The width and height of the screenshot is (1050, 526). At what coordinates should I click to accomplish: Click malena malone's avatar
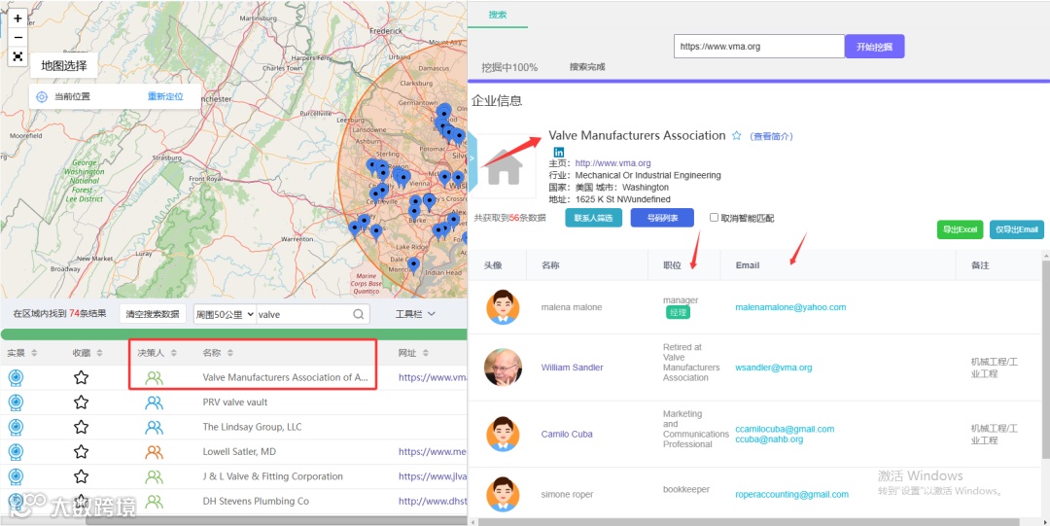click(x=503, y=307)
